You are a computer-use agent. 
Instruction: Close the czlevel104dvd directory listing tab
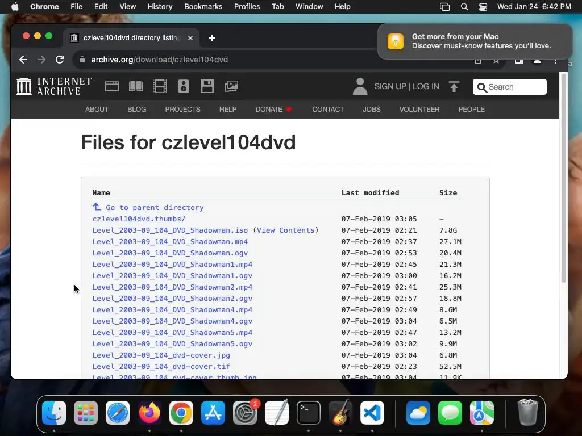pyautogui.click(x=190, y=38)
